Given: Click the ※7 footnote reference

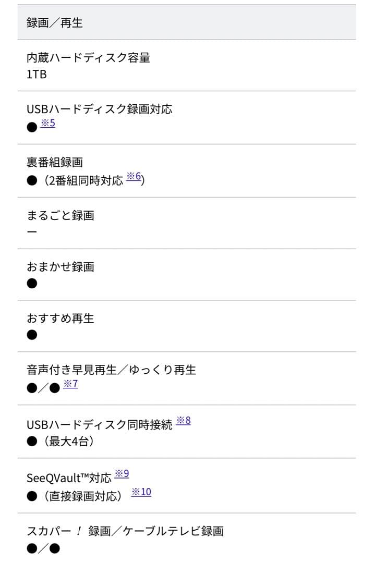Looking at the screenshot, I should 70,384.
